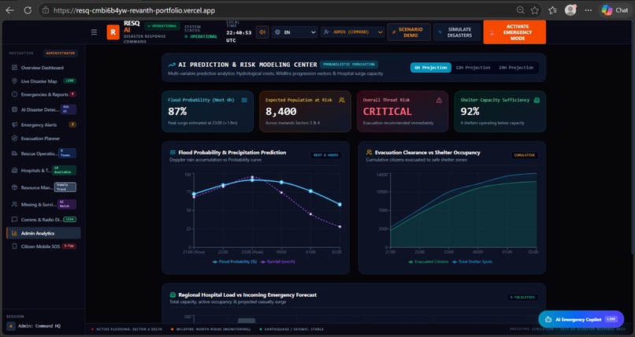Click the orange RESQ 'R' logo

tap(113, 32)
